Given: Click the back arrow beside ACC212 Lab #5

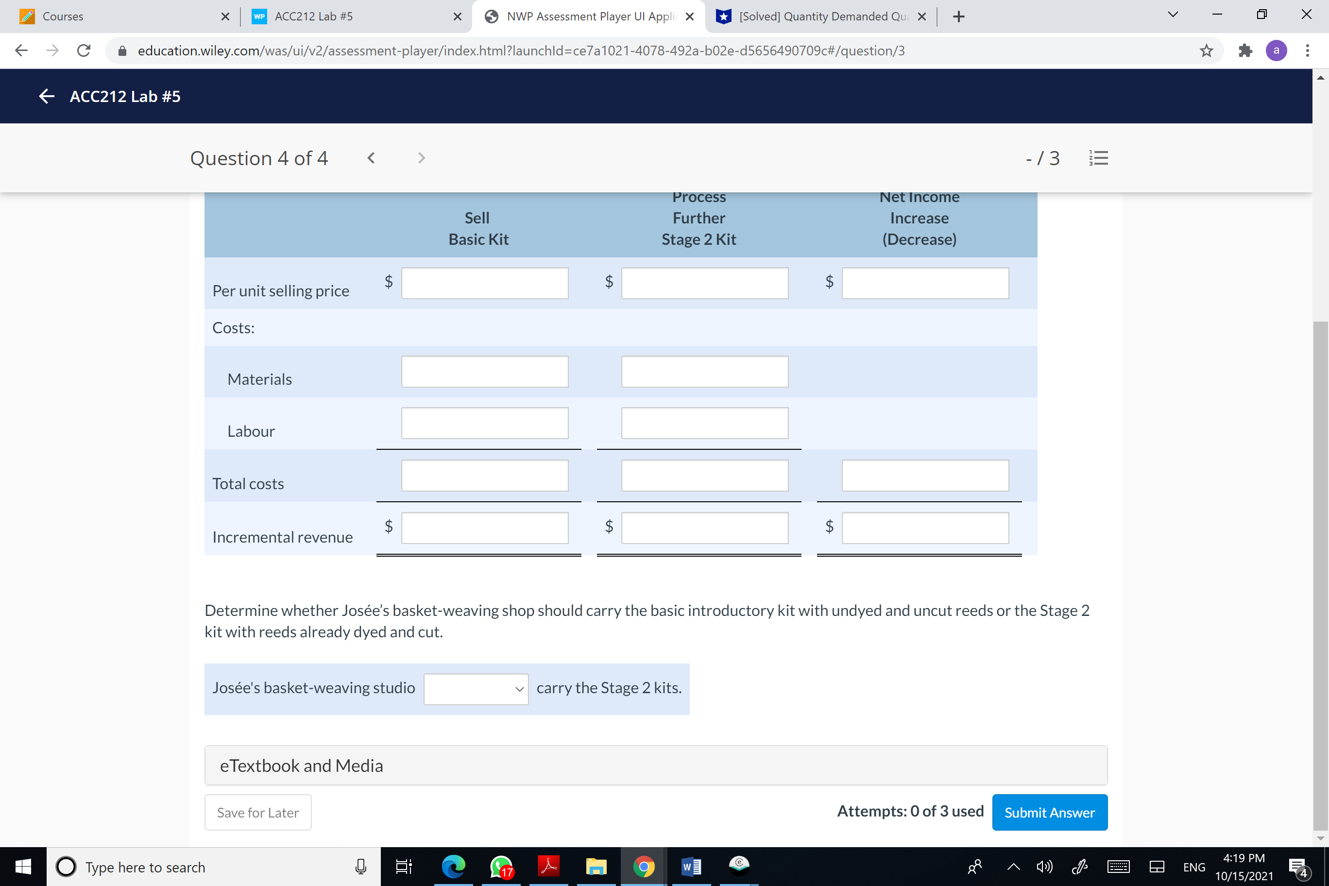Looking at the screenshot, I should (x=46, y=96).
